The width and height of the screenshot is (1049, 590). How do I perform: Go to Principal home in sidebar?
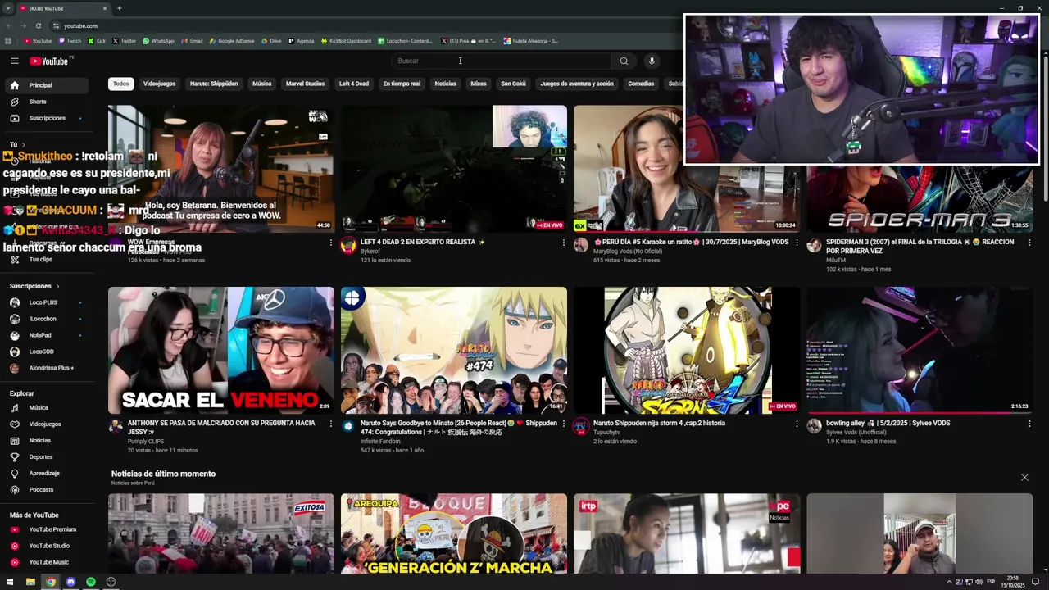46,85
